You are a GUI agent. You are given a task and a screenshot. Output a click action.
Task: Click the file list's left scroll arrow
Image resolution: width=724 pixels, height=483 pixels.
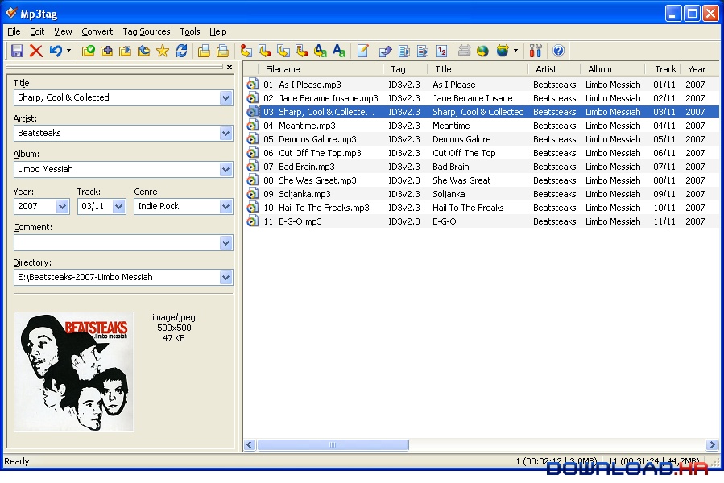tap(250, 444)
